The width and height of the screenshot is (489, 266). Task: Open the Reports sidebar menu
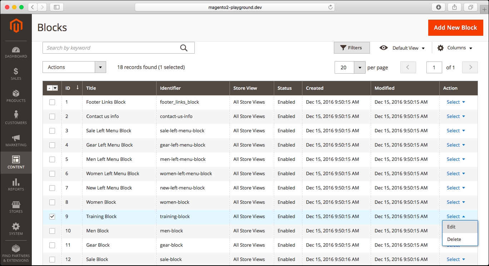(16, 185)
